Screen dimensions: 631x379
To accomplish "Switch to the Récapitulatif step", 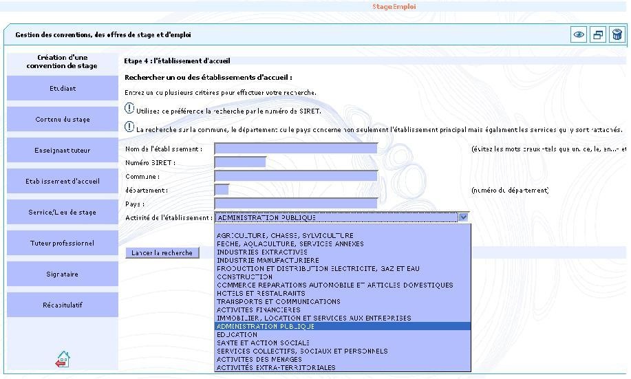I will coord(63,305).
